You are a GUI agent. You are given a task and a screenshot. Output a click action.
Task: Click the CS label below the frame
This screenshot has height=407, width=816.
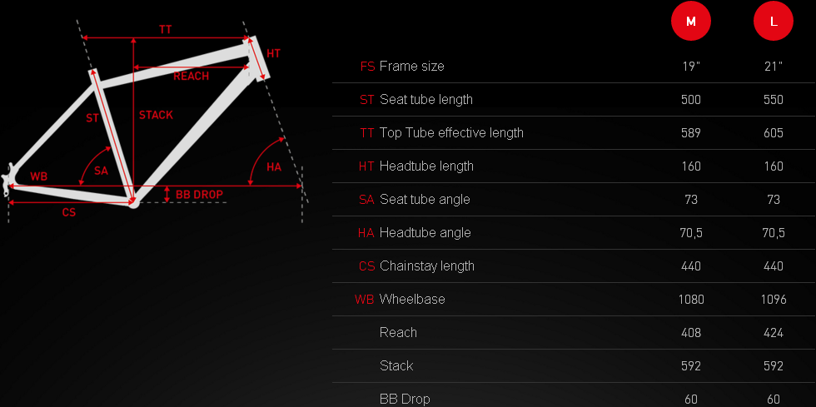pyautogui.click(x=69, y=212)
